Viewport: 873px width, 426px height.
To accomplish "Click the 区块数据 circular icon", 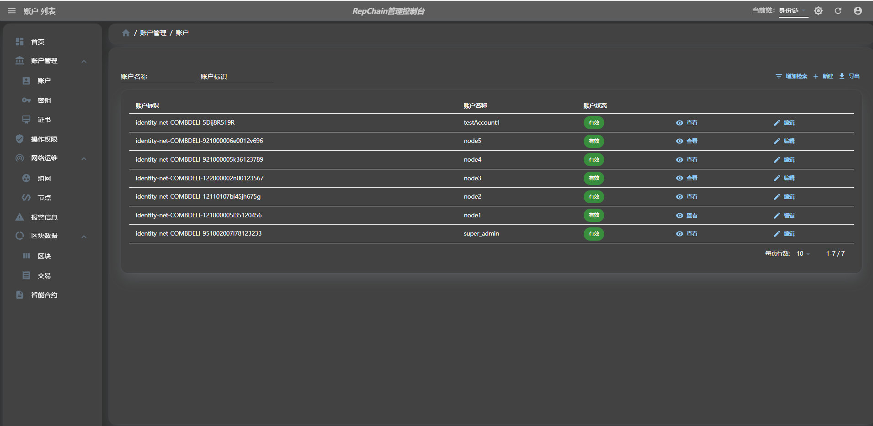I will 20,236.
